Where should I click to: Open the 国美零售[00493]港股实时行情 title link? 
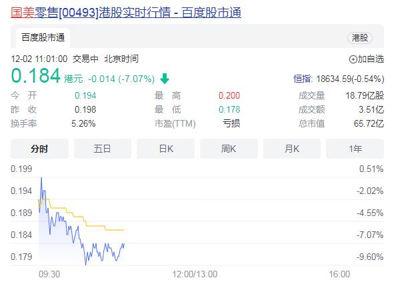(x=126, y=13)
